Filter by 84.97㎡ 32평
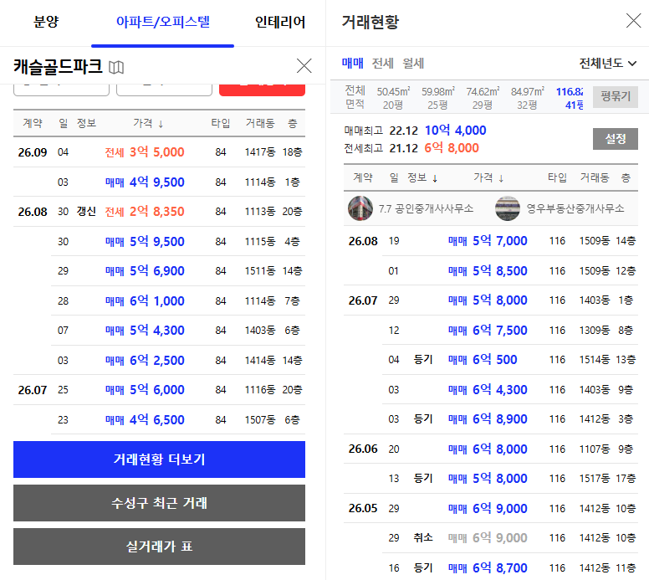The height and width of the screenshot is (580, 649). coord(527,98)
